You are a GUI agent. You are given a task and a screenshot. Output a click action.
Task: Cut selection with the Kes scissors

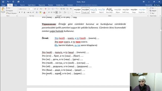tap(8, 8)
